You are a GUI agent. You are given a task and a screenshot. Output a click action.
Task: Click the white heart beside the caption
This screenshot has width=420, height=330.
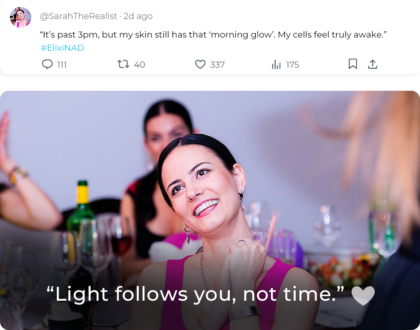(x=363, y=295)
